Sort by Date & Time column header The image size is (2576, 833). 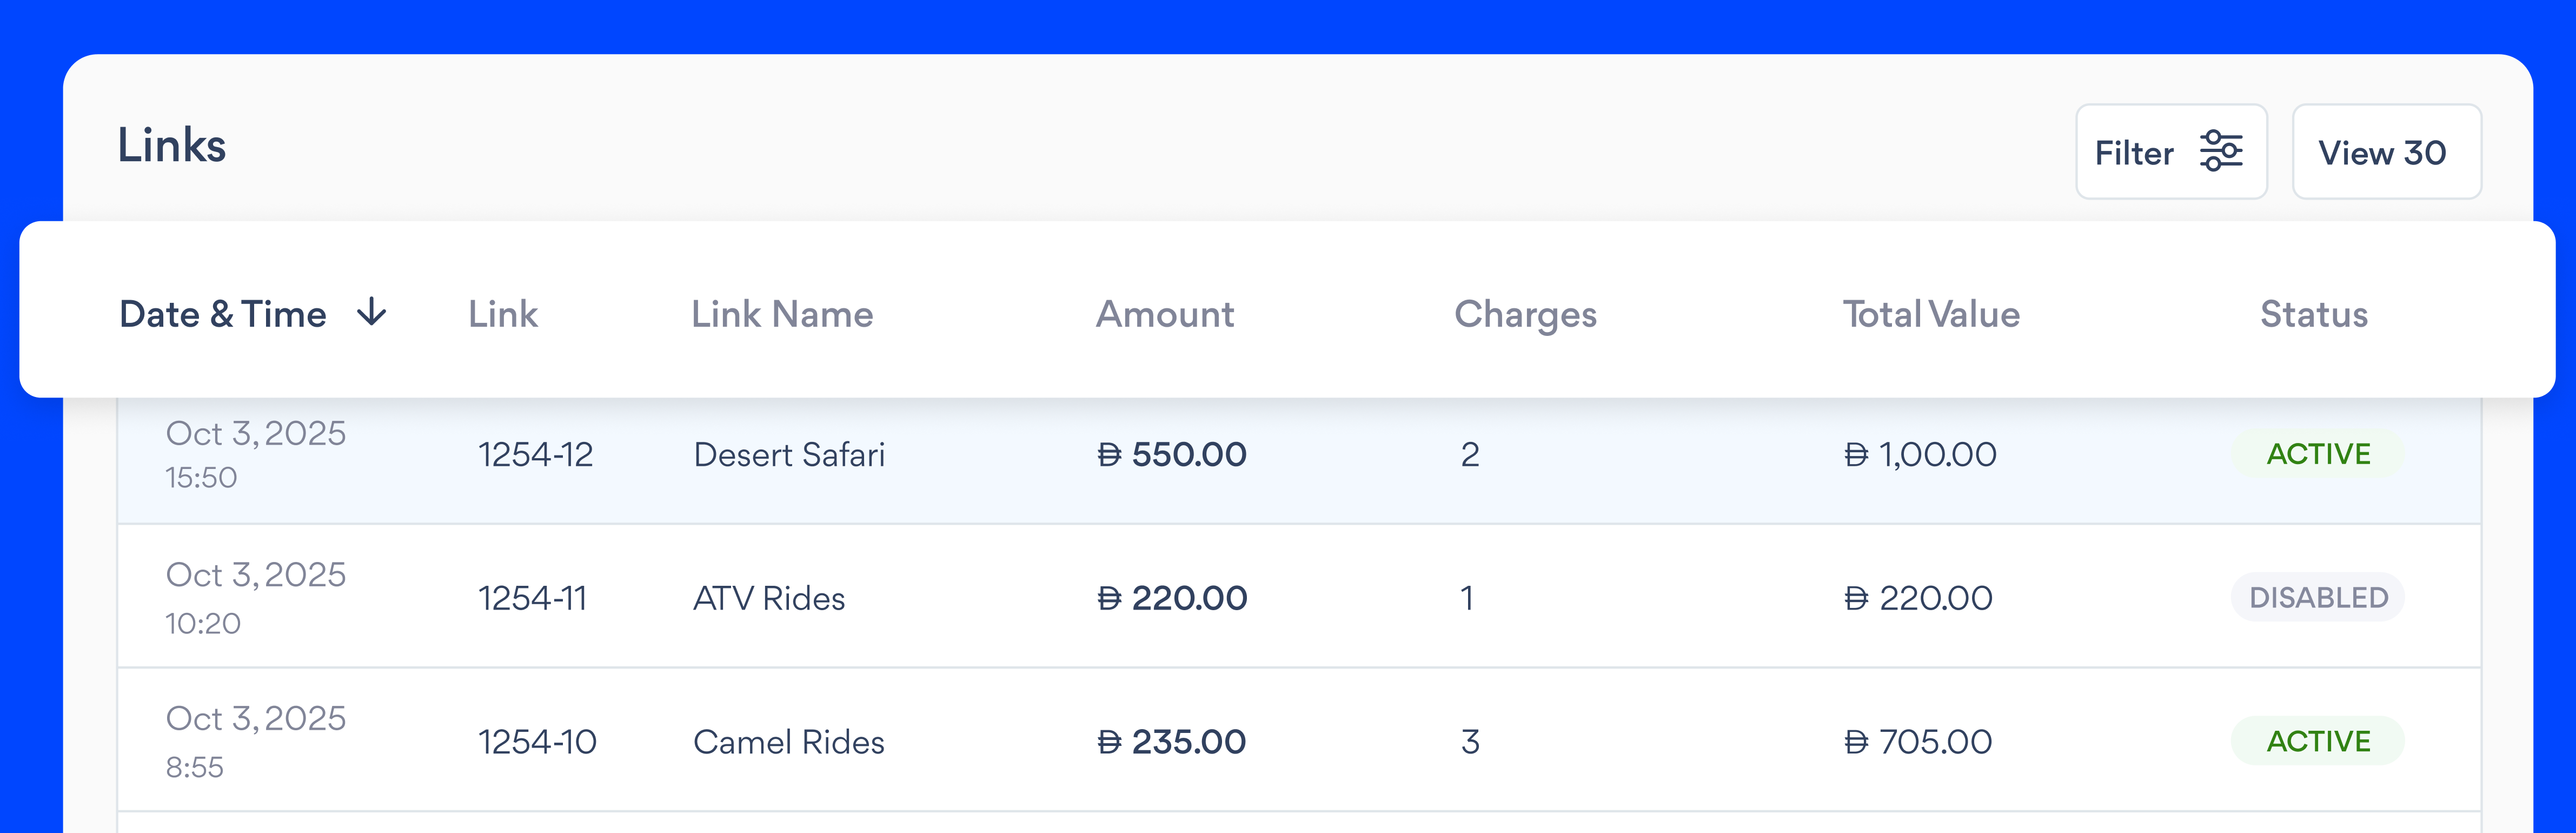(222, 314)
